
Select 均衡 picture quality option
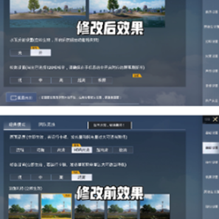[x=41, y=150]
